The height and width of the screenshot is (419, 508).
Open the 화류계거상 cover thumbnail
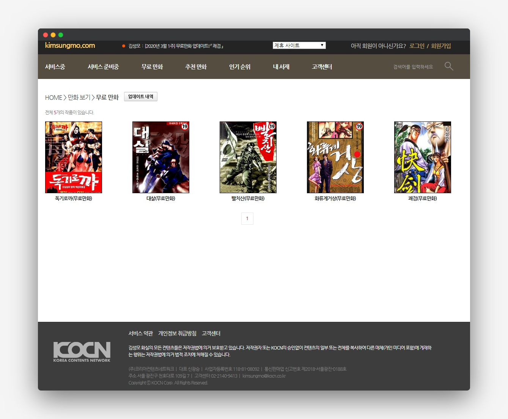click(x=335, y=157)
